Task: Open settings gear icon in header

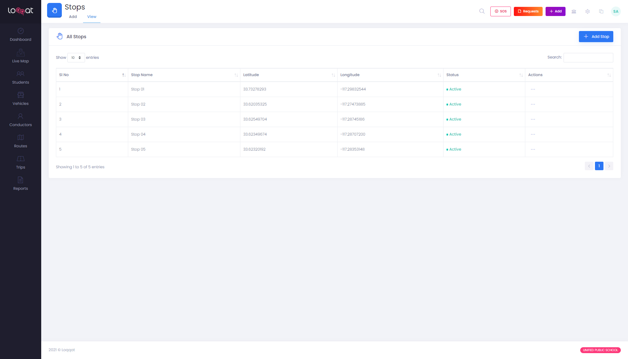Action: click(x=587, y=11)
